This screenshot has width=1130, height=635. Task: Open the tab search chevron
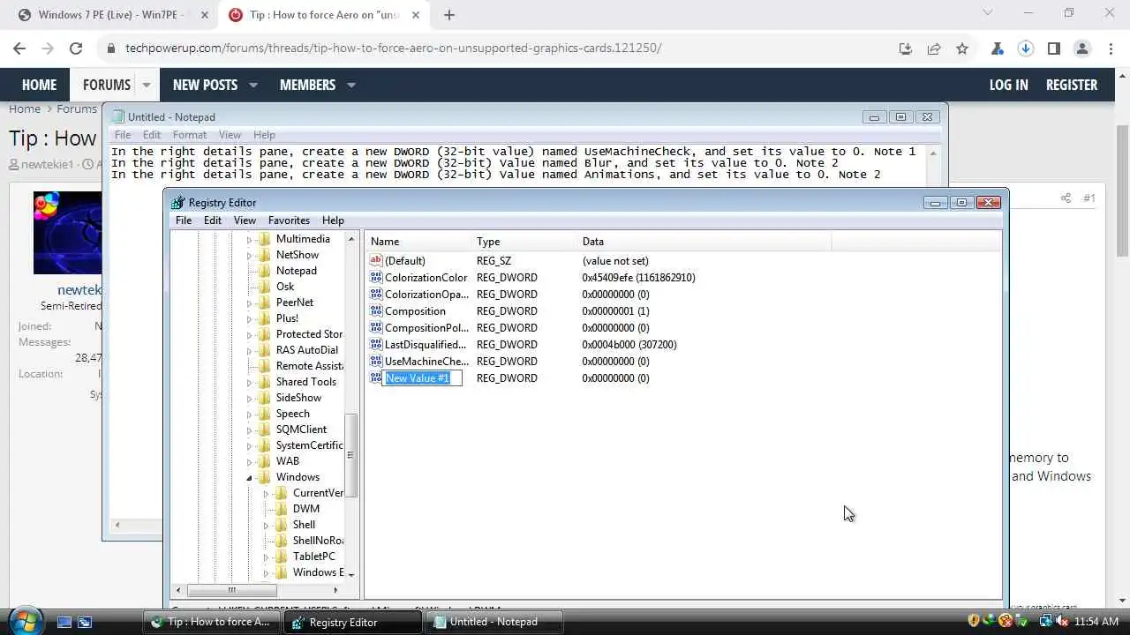[x=988, y=13]
